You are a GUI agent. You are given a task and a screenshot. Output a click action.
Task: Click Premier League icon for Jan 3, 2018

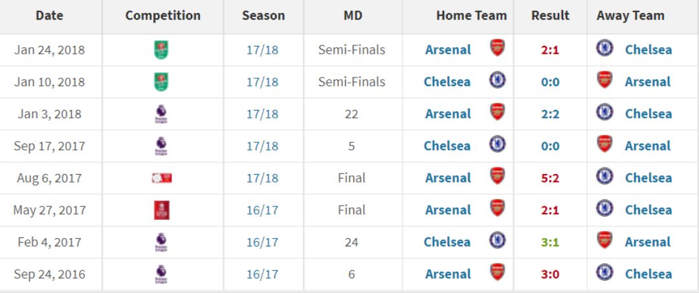(161, 114)
